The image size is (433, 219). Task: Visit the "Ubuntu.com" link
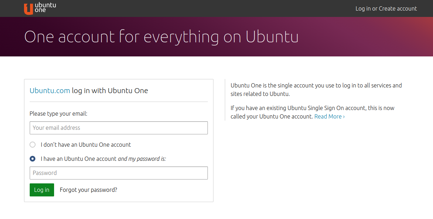click(49, 90)
